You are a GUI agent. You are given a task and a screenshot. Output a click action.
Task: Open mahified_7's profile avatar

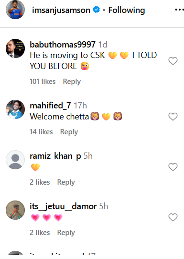15,109
